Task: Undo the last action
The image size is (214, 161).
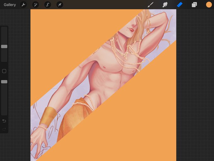Action: pos(4,121)
